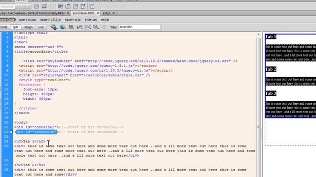The image size is (316, 177).
Task: Click the Refresh Design View icon
Action: pos(104,27)
